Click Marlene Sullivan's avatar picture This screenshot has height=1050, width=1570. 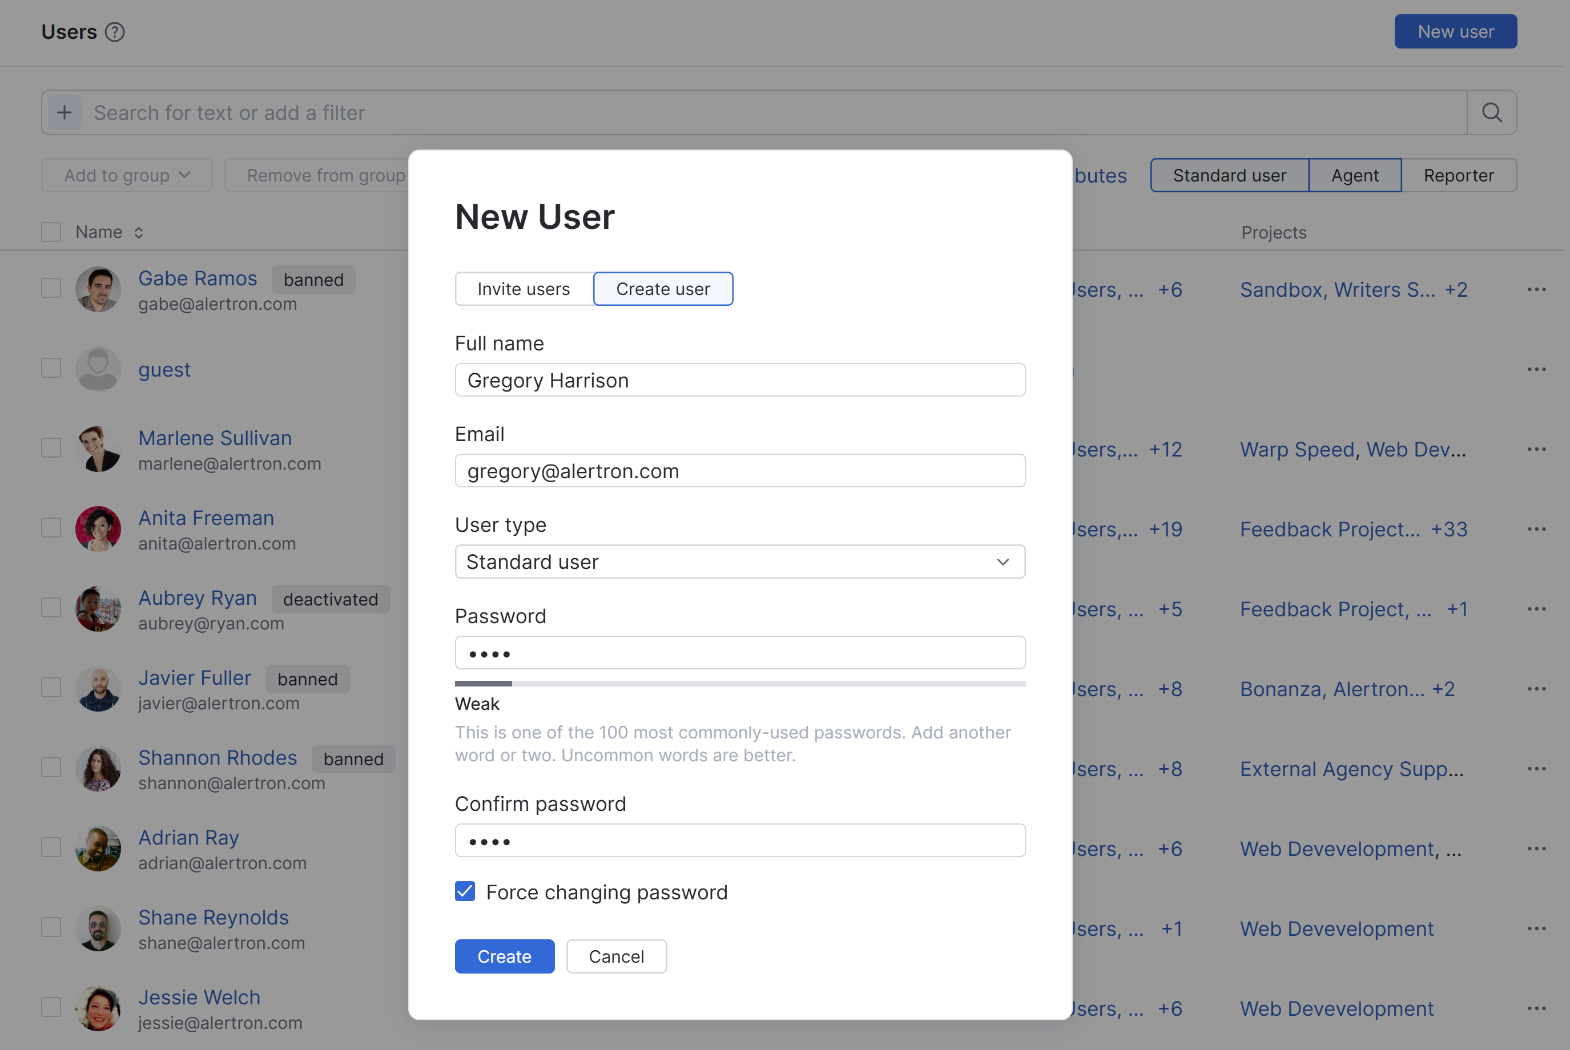(x=98, y=449)
